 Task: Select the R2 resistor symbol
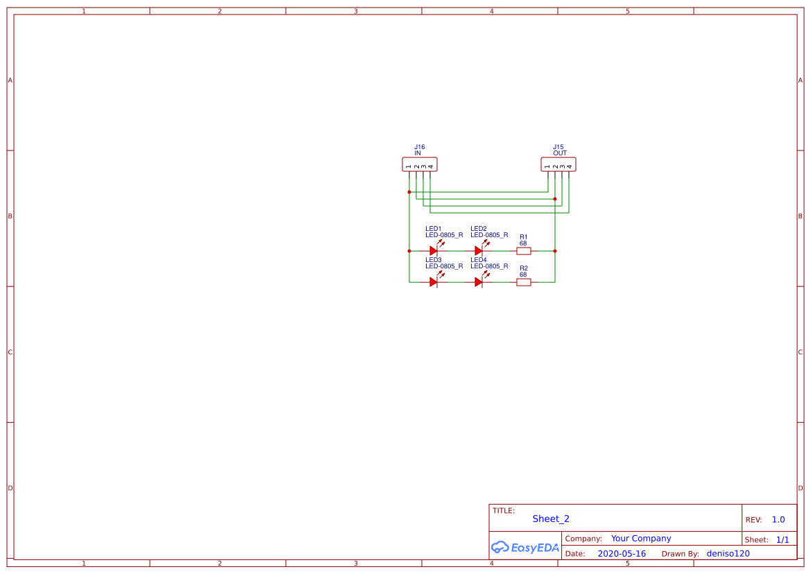[x=524, y=281]
